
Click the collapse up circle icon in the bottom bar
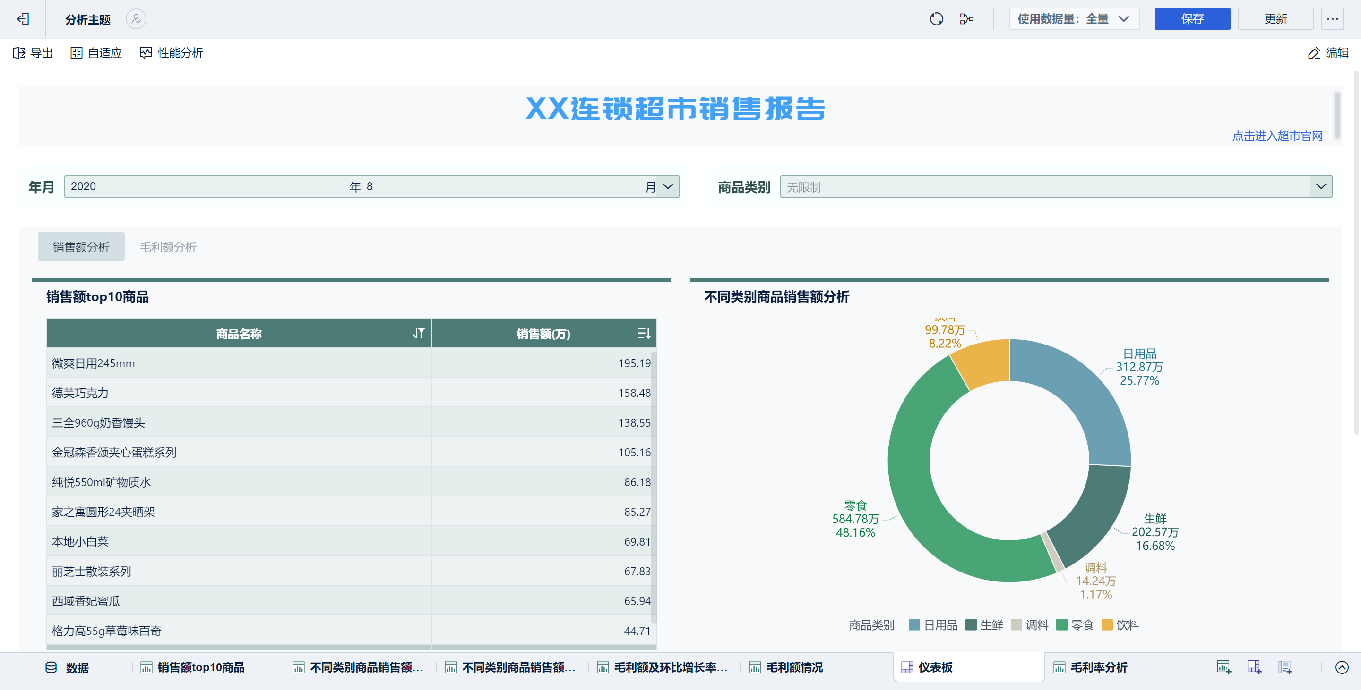point(1342,667)
